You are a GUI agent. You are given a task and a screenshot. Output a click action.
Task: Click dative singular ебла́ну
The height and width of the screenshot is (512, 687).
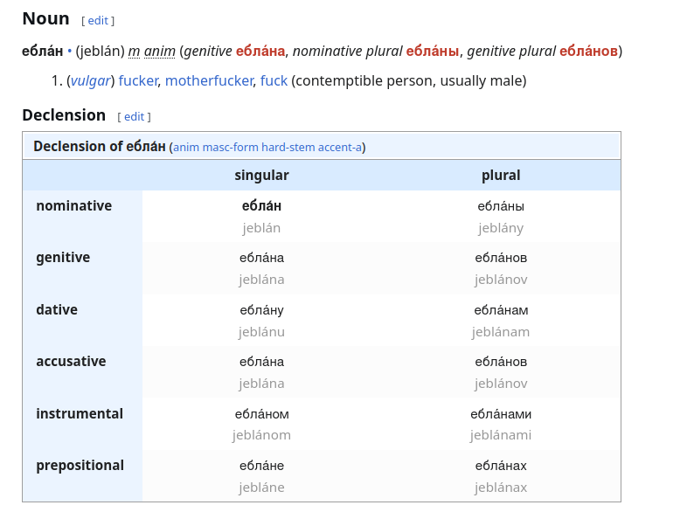click(x=261, y=310)
